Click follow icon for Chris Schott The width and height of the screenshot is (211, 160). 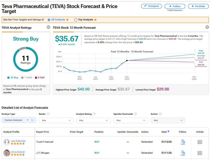[183, 153]
